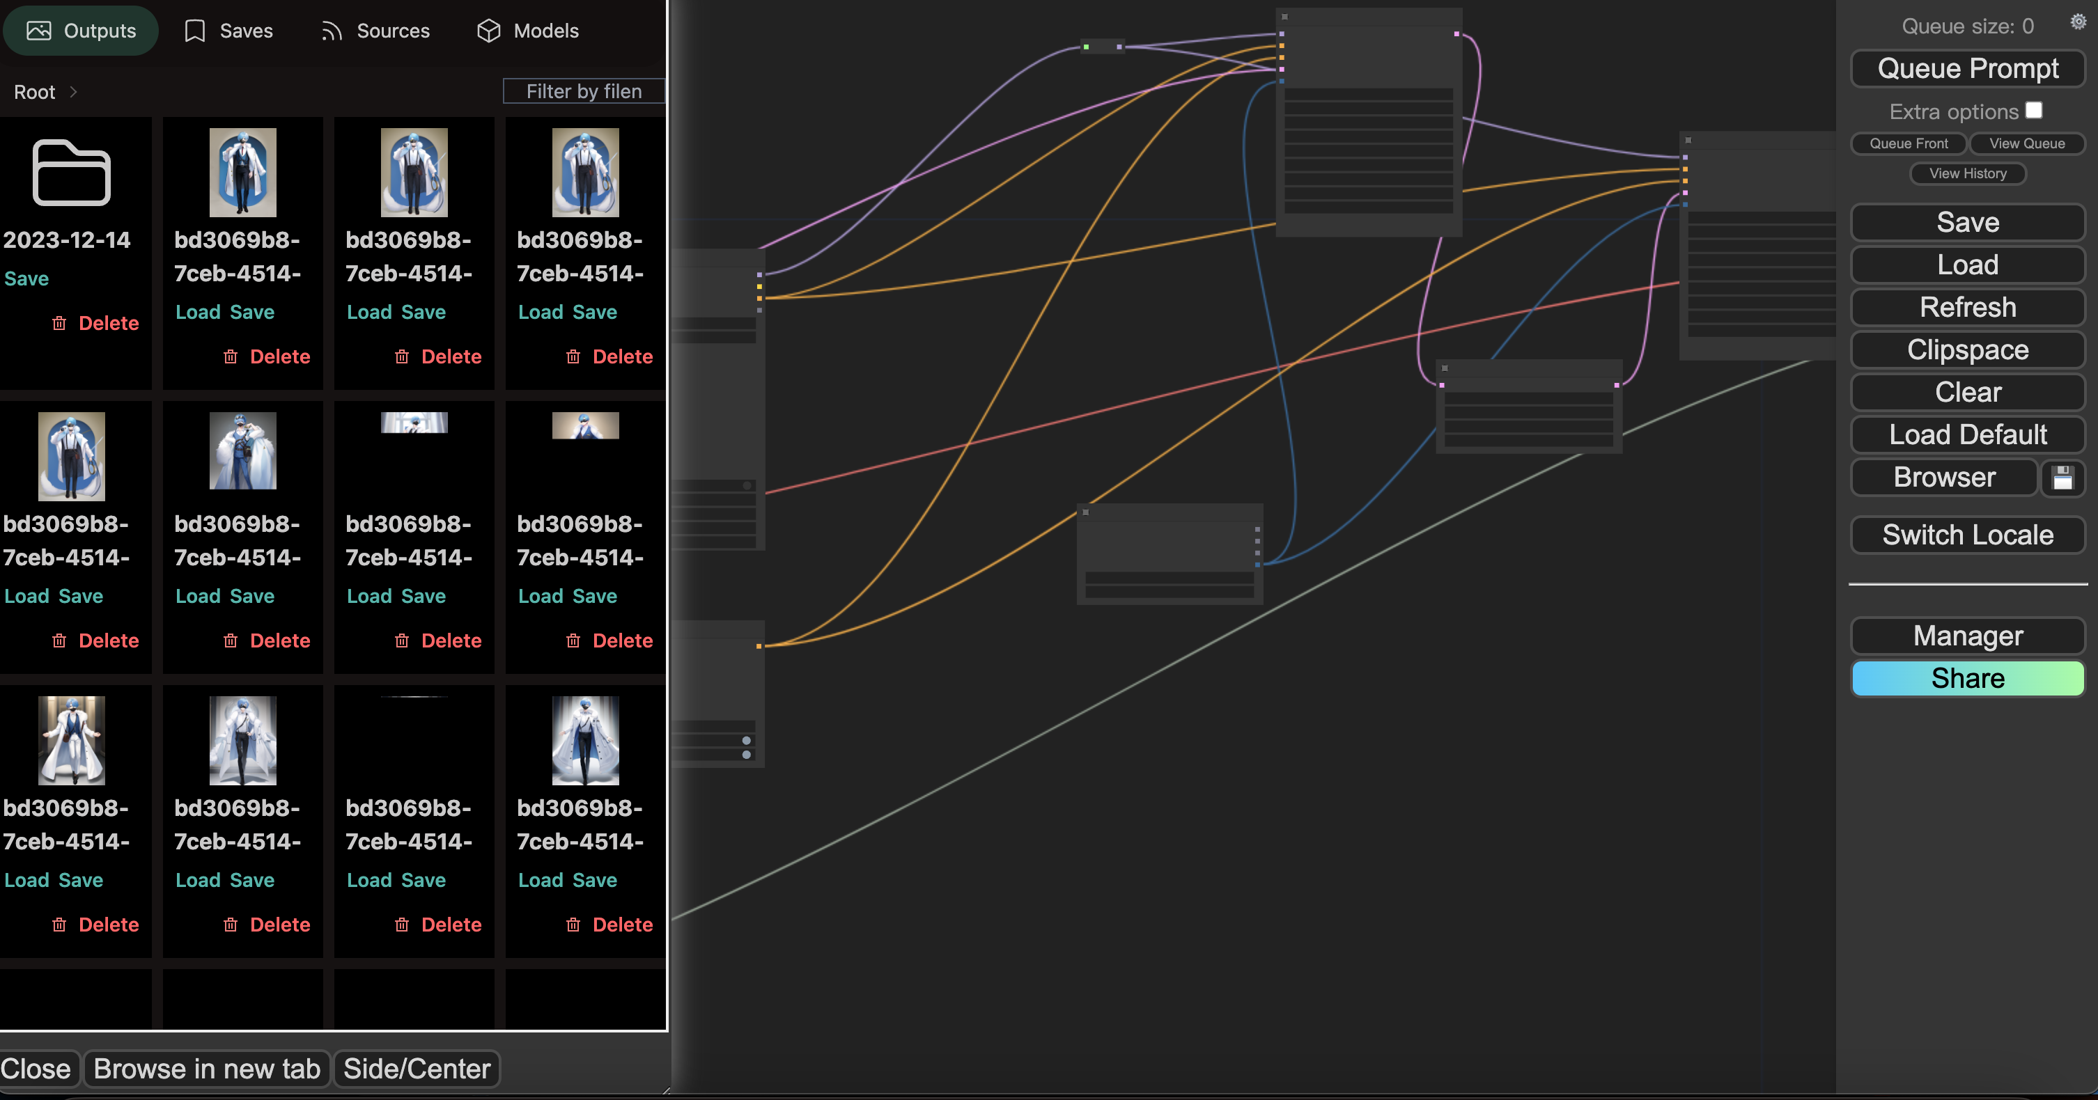Viewport: 2098px width, 1100px height.
Task: Click Load under the second-row first image
Action: [27, 596]
